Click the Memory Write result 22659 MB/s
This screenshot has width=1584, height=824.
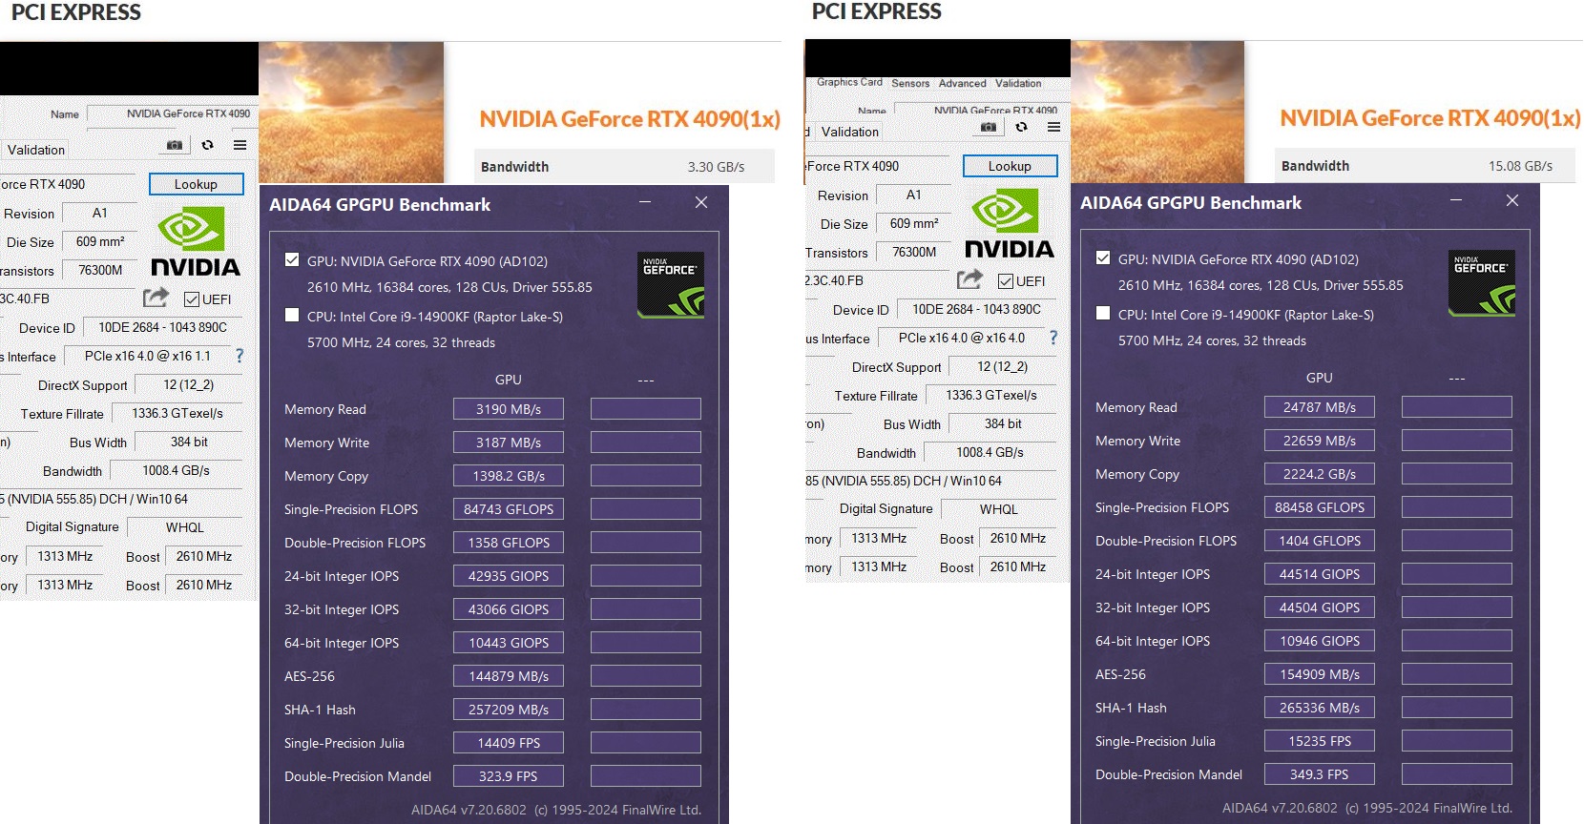coord(1320,441)
